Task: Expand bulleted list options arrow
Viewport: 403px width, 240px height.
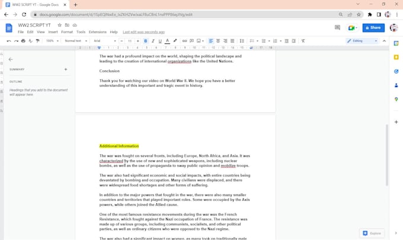Action: [269, 41]
